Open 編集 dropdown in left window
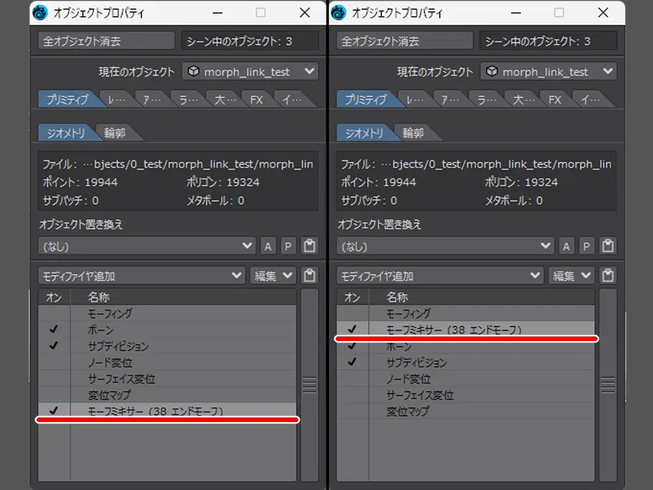Viewport: 653px width, 490px height. coord(273,276)
